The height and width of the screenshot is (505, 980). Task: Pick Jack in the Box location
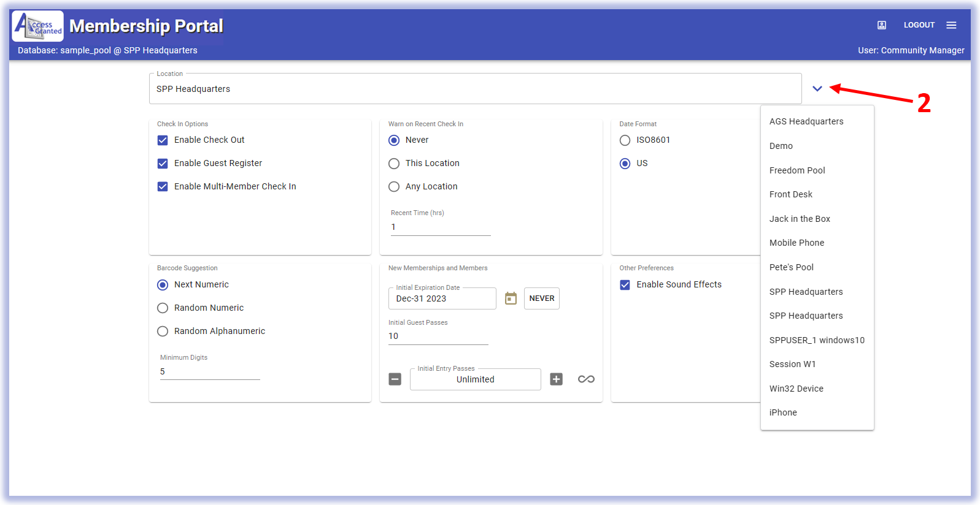(800, 219)
